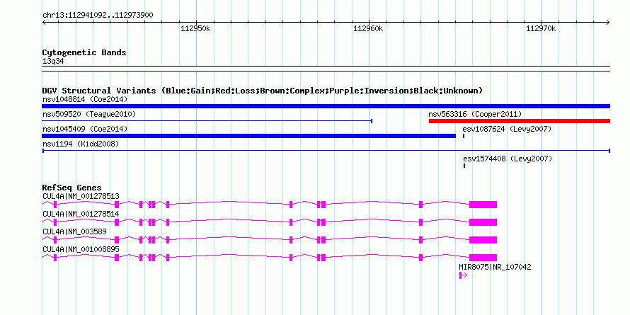Open the nsv509520 (Teague2010) label
Image resolution: width=630 pixels, height=315 pixels.
point(89,114)
